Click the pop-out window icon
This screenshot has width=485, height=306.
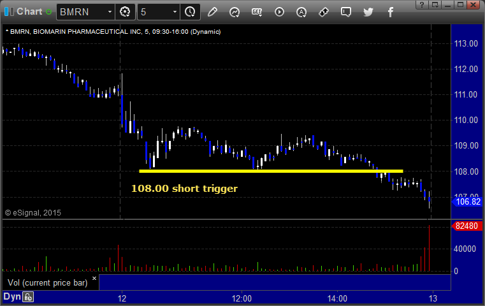click(x=435, y=4)
